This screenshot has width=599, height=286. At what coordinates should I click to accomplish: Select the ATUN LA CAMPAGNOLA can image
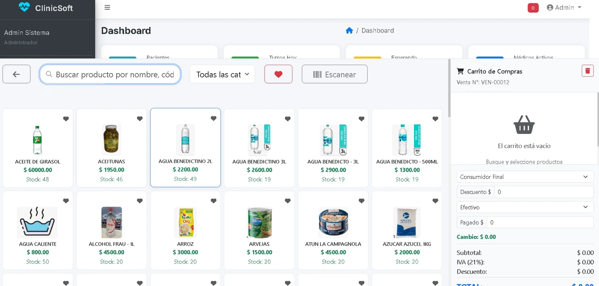point(333,222)
